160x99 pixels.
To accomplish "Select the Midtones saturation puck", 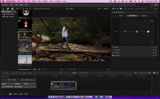I will (137, 32).
